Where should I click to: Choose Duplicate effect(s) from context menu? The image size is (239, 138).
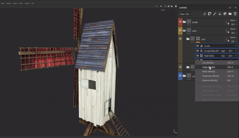pos(211,76)
